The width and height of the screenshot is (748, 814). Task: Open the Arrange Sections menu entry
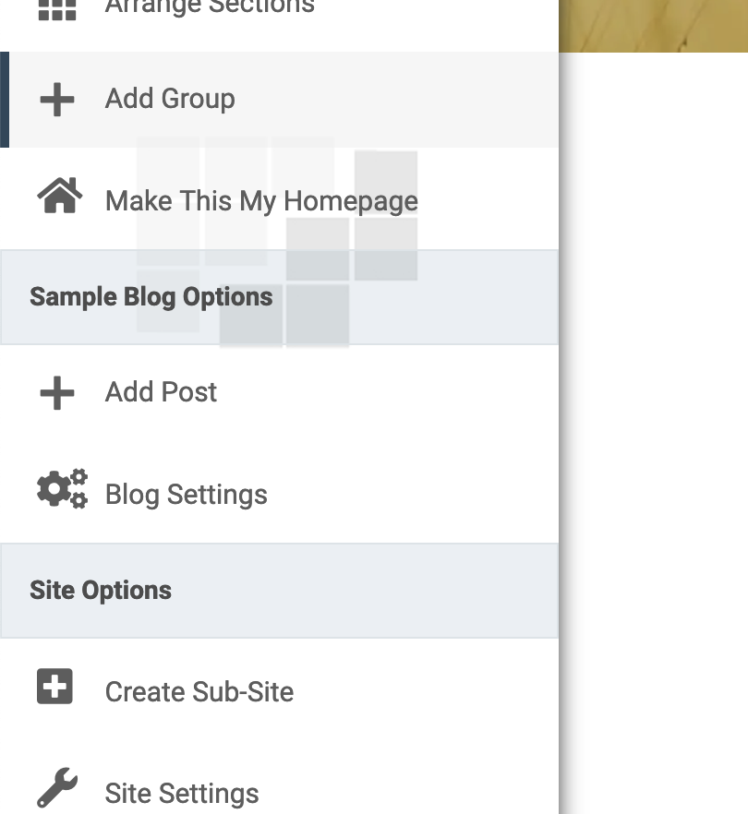click(210, 7)
